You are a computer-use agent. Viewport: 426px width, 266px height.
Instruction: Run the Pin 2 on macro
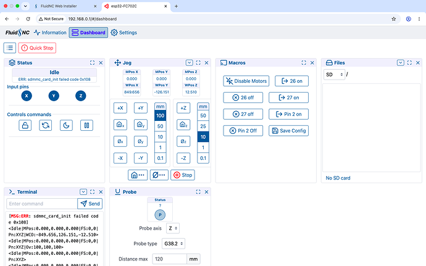288,114
